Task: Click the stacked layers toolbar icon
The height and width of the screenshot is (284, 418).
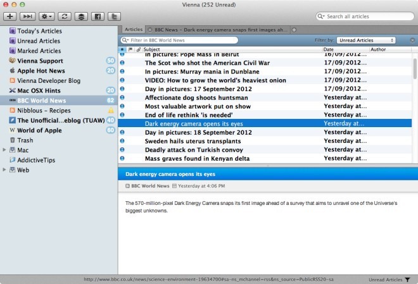Action: click(x=81, y=16)
